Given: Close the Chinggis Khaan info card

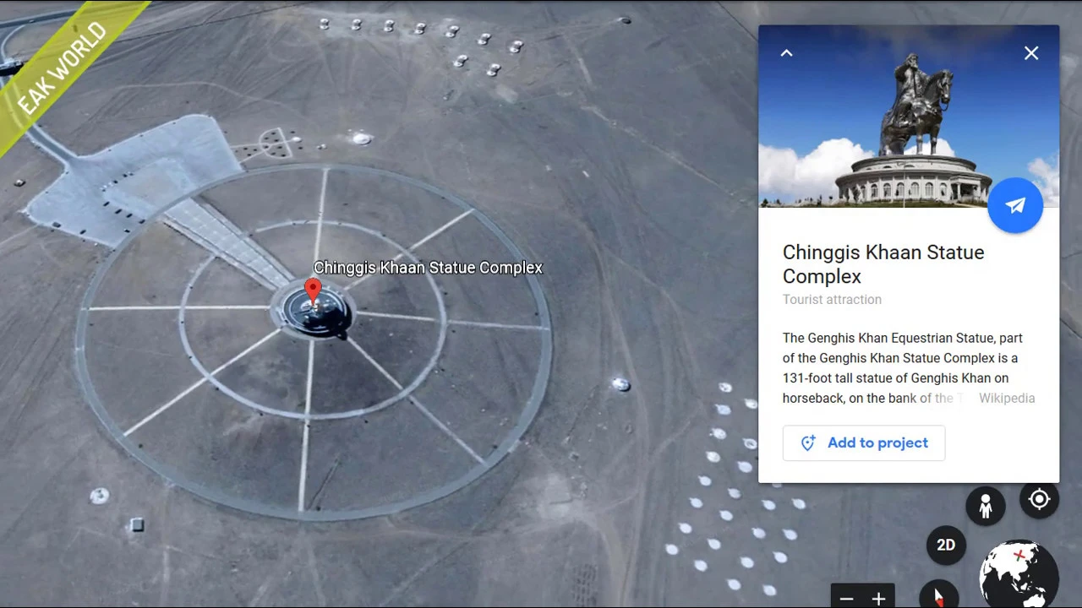Looking at the screenshot, I should 1031,53.
